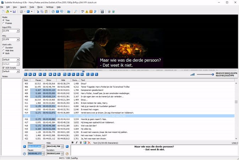The image size is (239, 160).
Task: Sort subtitles by the Show column header
Action: pos(49,80)
